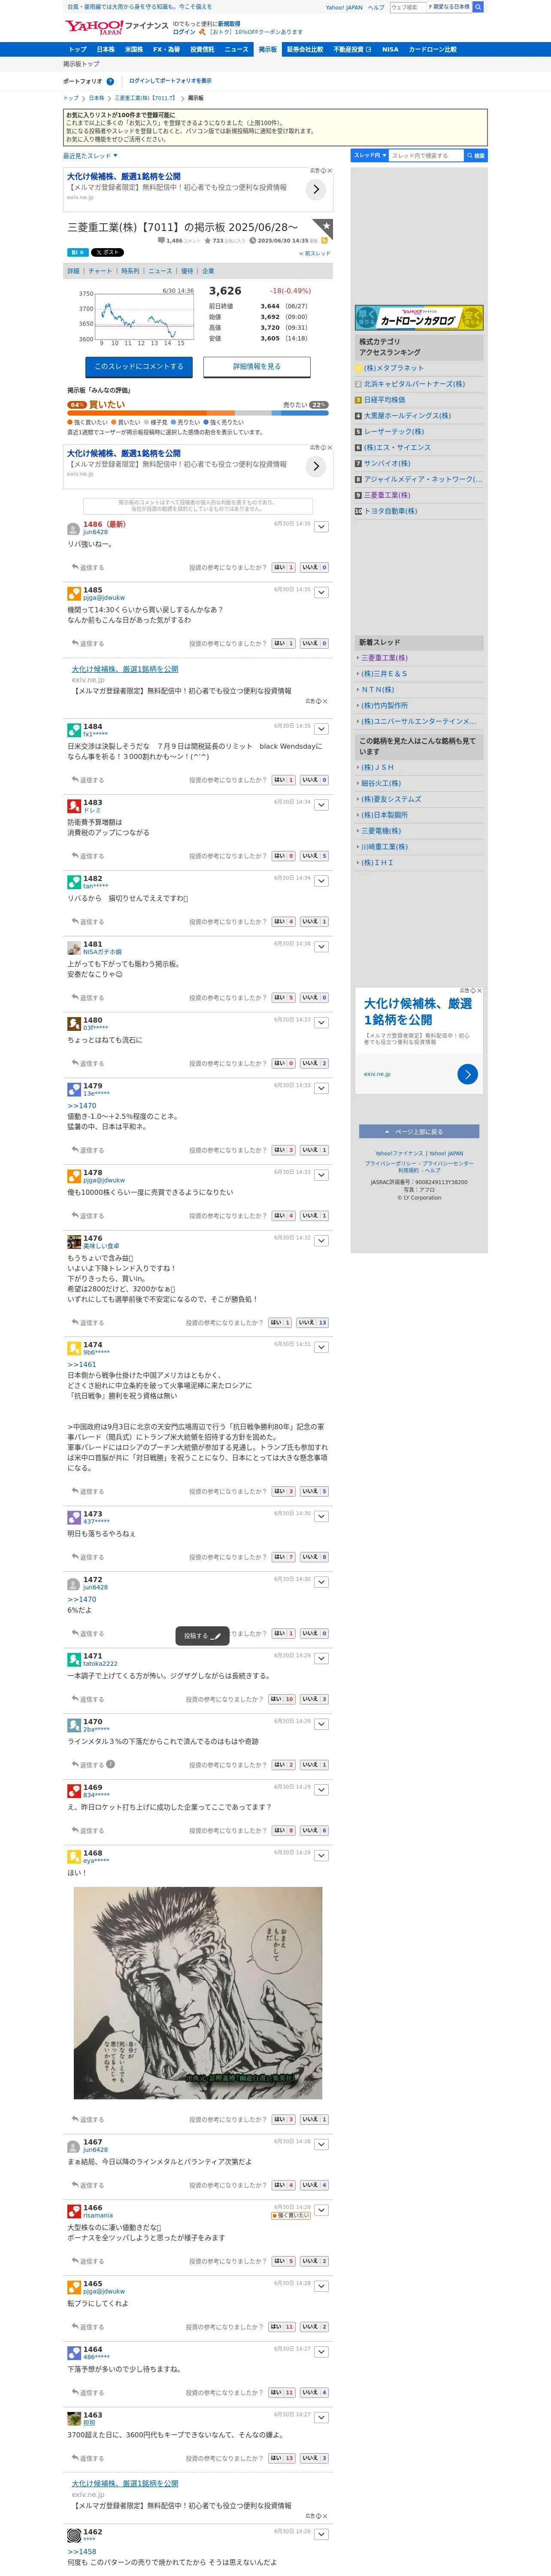The width and height of the screenshot is (551, 2576).
Task: Vote はい on comment 1463
Action: coord(281,2458)
